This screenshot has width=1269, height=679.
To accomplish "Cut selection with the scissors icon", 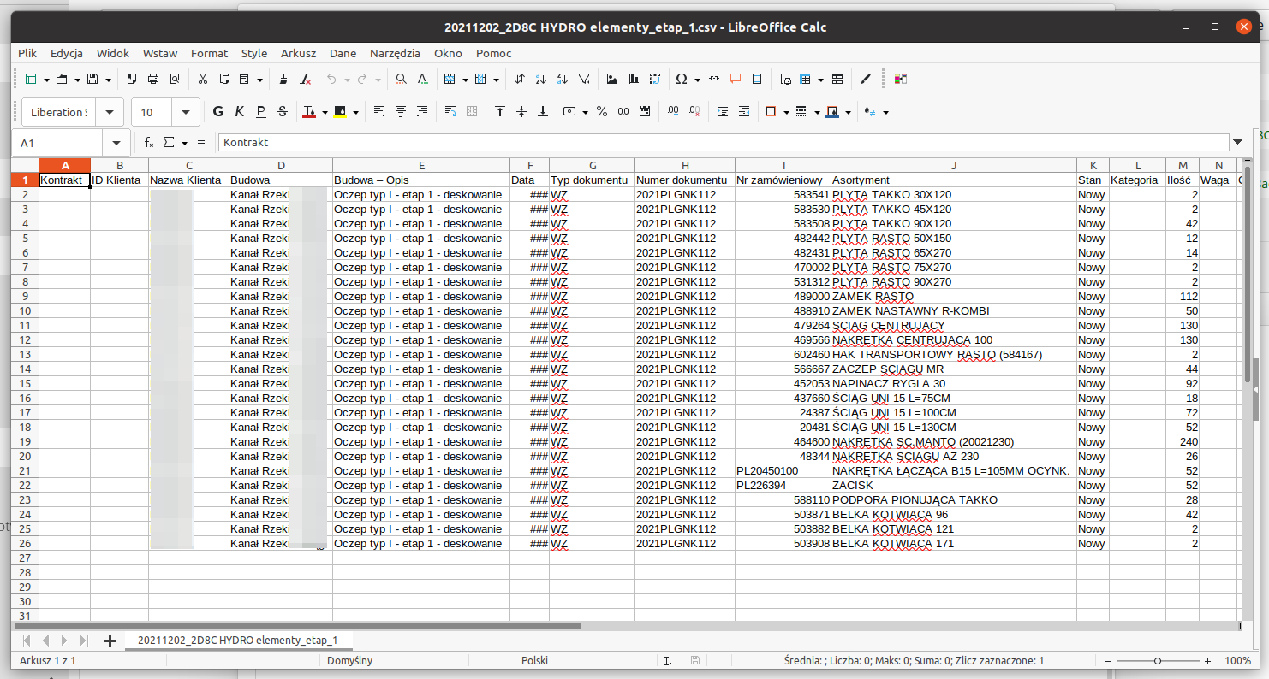I will point(202,79).
